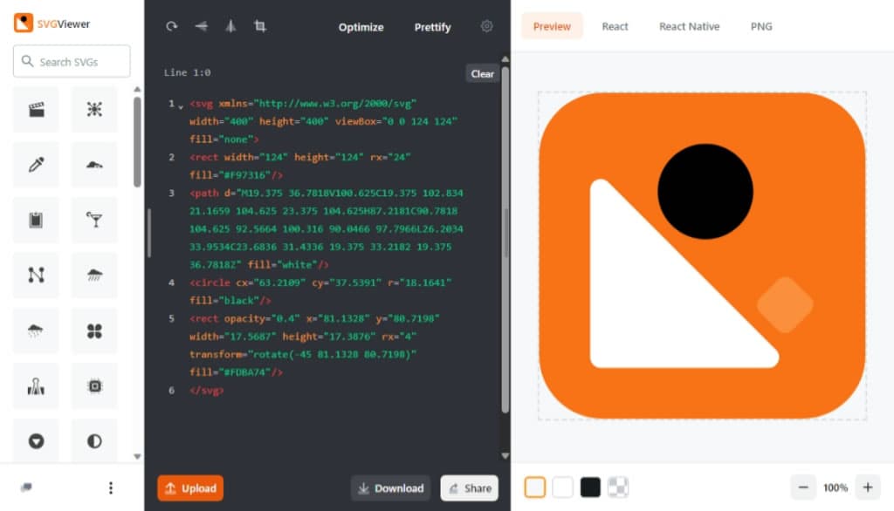Zoom out with the minus button

tap(803, 487)
